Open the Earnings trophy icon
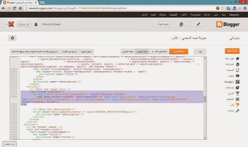This screenshot has height=147, width=248. point(238,93)
